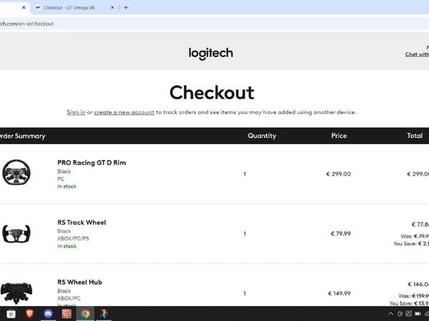Close the GT Omega UK tab
Screen dimensions: 429x321
point(112,8)
